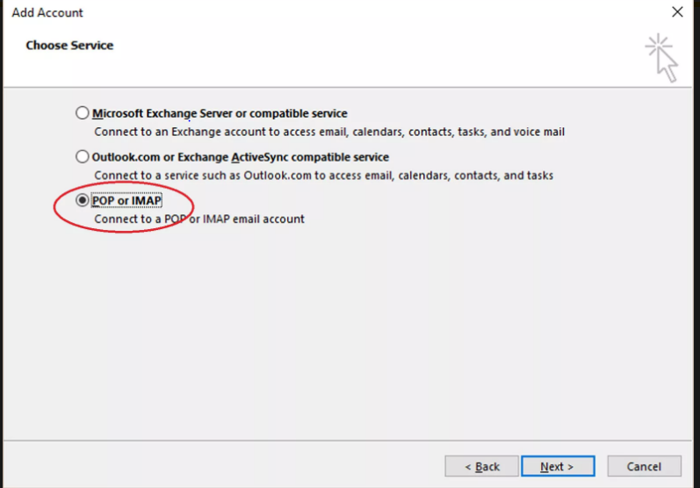Click the divider line above the buttons
The width and height of the screenshot is (700, 488).
tap(347, 441)
